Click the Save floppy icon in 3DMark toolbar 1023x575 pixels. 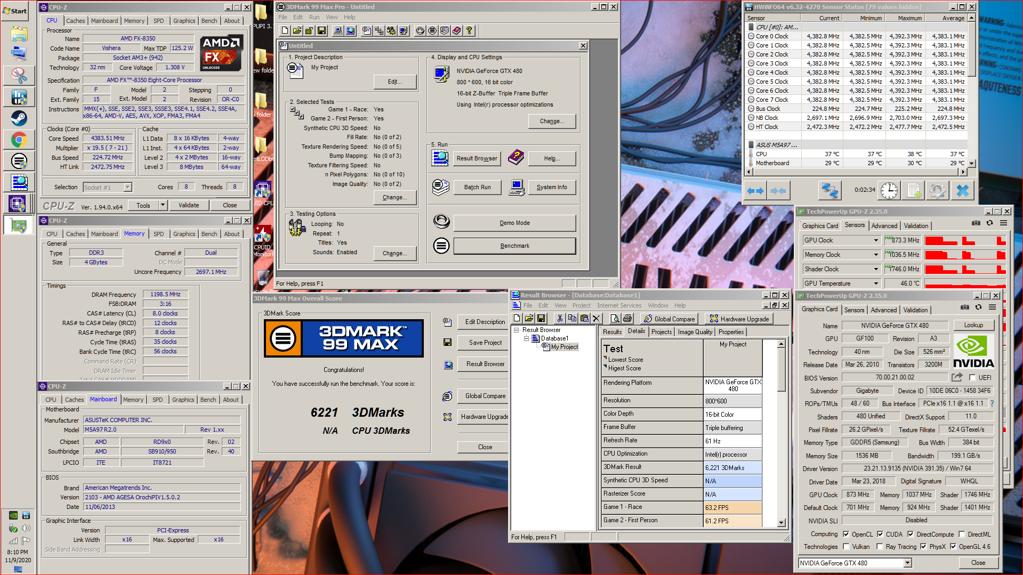(321, 31)
